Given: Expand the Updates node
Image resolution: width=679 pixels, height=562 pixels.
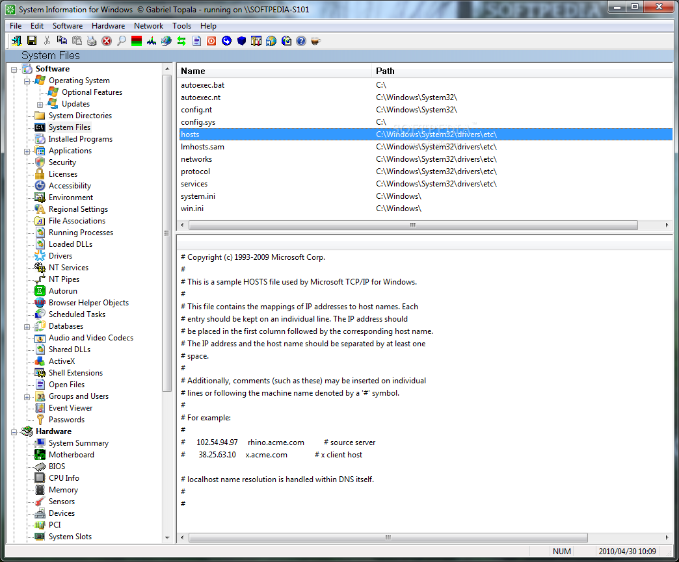Looking at the screenshot, I should point(40,104).
